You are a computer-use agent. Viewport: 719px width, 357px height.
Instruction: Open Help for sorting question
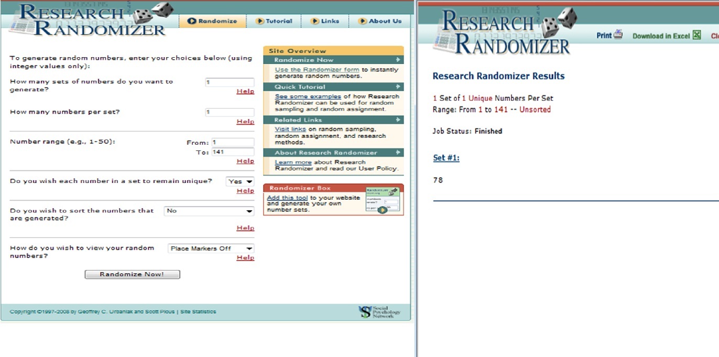[x=245, y=228]
